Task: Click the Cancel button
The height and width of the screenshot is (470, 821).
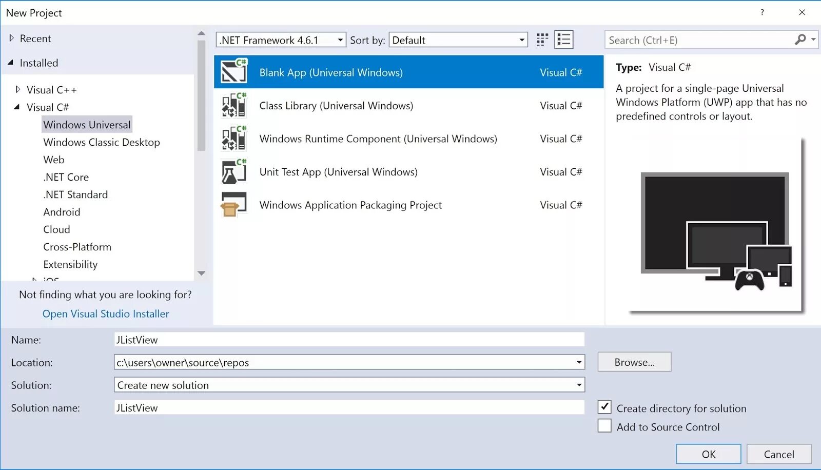Action: pyautogui.click(x=779, y=454)
